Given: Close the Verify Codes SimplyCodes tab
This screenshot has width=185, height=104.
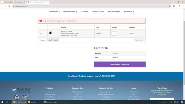Looking at the screenshot, I should pos(25,2).
